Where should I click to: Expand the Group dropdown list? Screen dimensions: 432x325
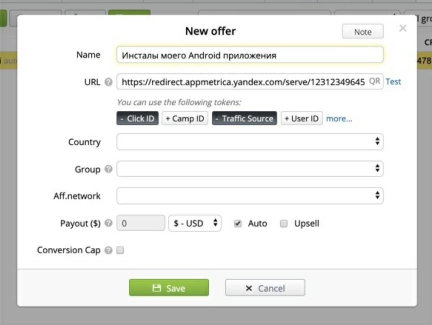click(x=250, y=169)
